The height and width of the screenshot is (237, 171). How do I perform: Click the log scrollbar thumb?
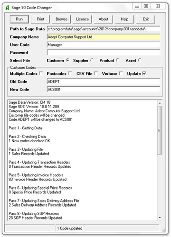coord(160,130)
